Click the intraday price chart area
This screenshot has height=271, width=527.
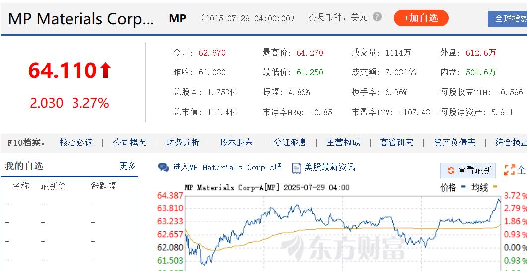click(x=343, y=233)
